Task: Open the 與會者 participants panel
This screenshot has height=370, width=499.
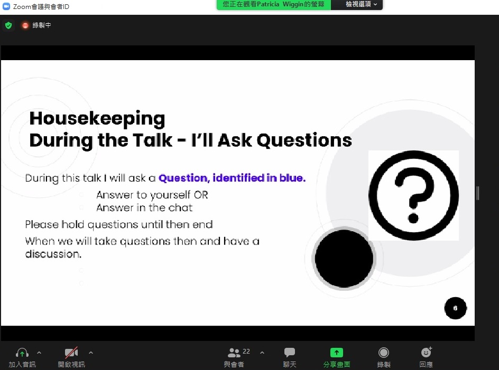Action: 234,353
